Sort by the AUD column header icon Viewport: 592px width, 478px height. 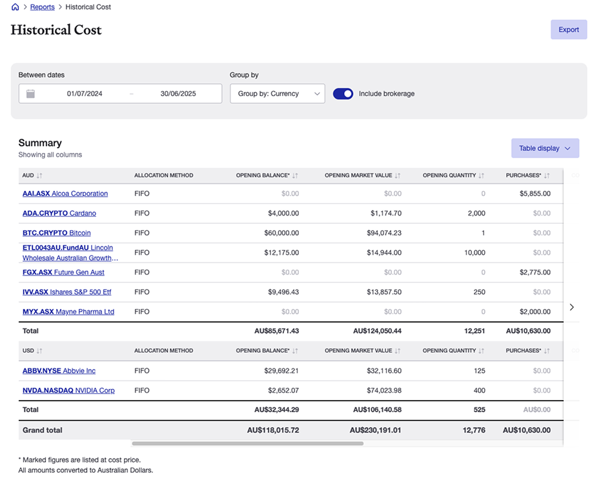click(x=39, y=175)
